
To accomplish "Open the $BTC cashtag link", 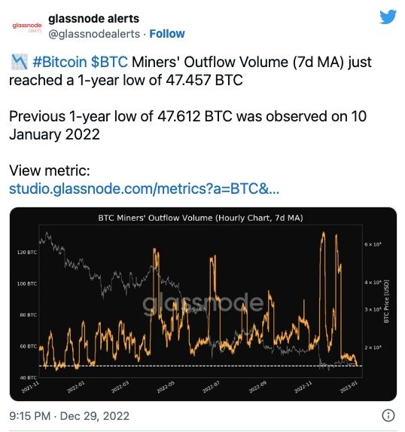I will tap(109, 62).
